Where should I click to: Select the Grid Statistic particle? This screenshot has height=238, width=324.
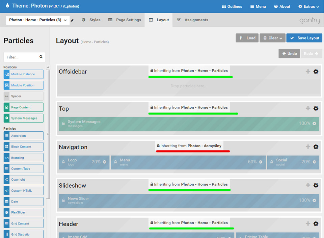coord(24,234)
